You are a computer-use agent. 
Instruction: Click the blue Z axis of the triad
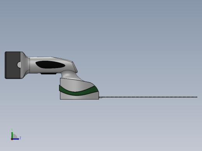(16, 139)
